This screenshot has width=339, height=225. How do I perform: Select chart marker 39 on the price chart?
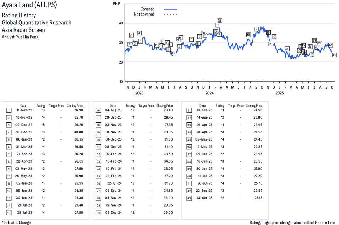[x=314, y=40]
